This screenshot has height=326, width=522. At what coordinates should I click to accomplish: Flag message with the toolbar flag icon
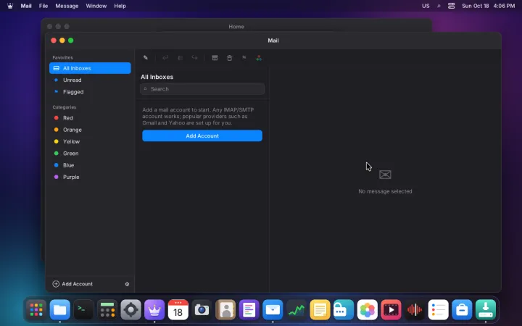tap(244, 57)
